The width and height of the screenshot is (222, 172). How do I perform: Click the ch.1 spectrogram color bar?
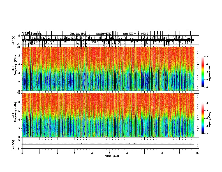pos(203,72)
